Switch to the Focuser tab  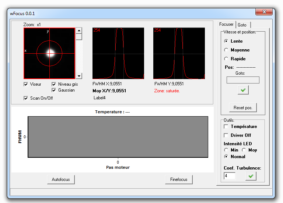[226, 24]
